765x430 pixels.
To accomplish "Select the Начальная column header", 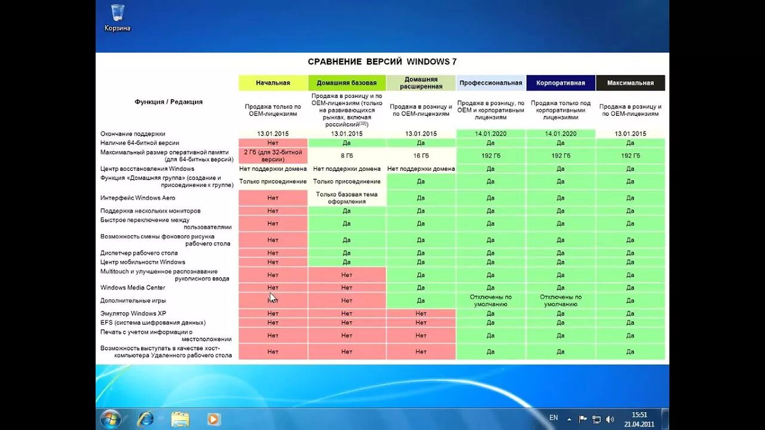I will [273, 83].
